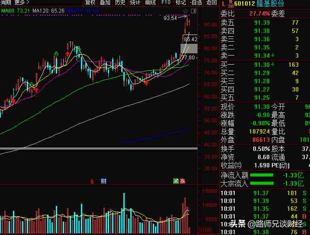Select the 买一 91.30 order row
This screenshot has width=310, height=235.
click(x=265, y=65)
